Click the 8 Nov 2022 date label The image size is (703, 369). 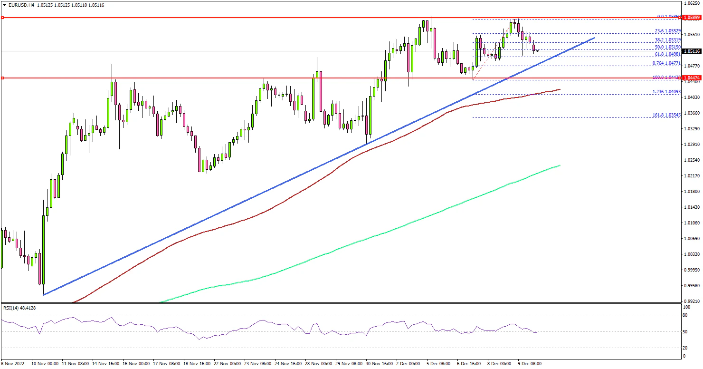[13, 364]
